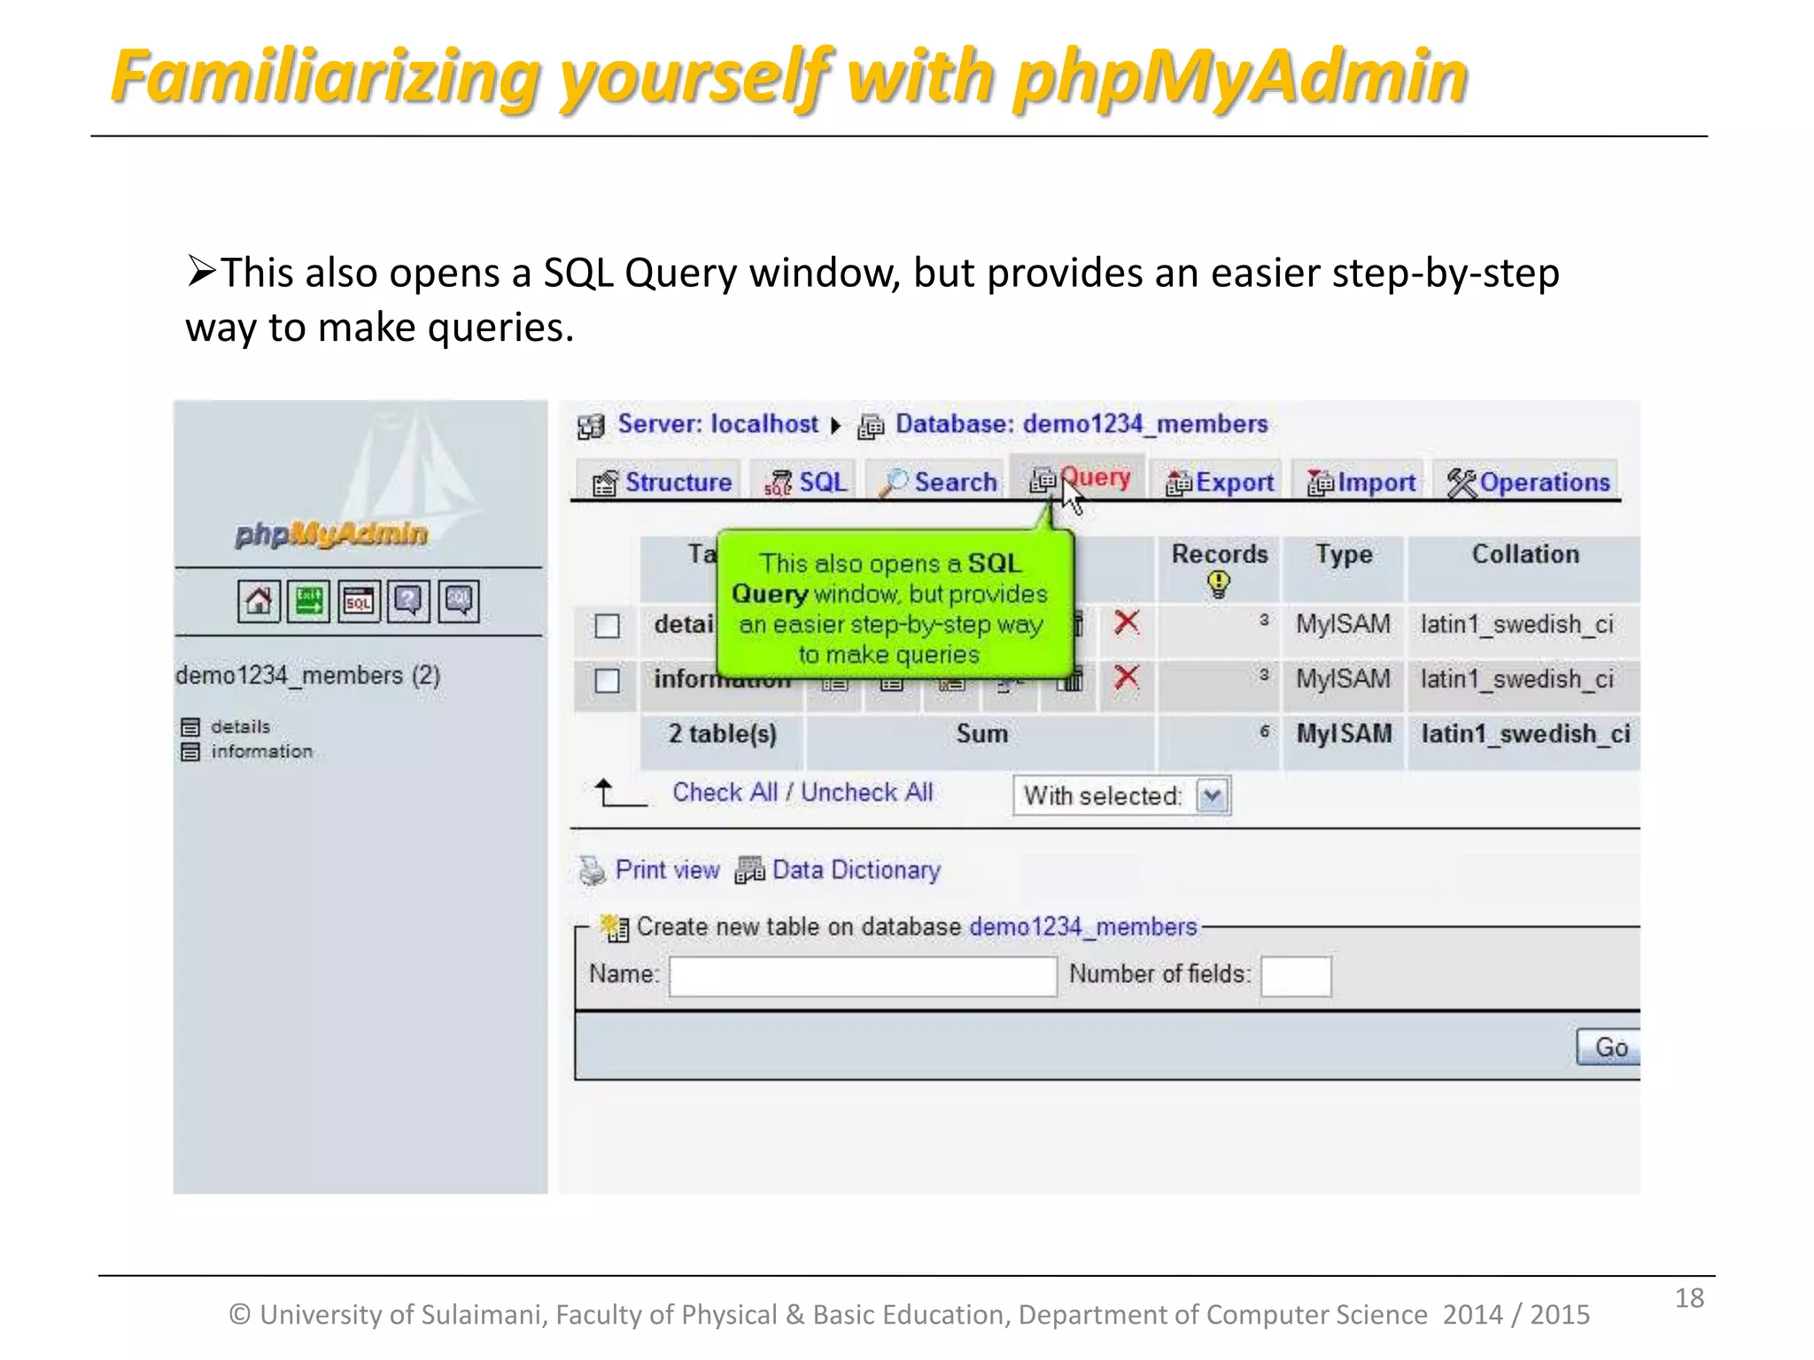Screen dimensions: 1814x1360
Task: Click the green Exit/Log out icon
Action: point(308,602)
